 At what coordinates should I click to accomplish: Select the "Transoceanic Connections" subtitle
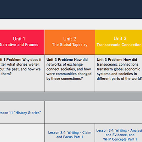coord(119,45)
